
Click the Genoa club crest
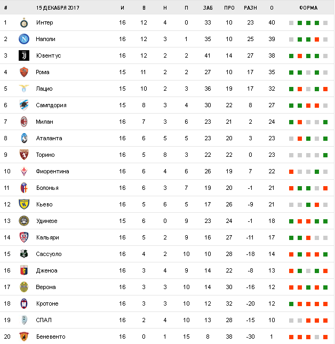pos(23,270)
